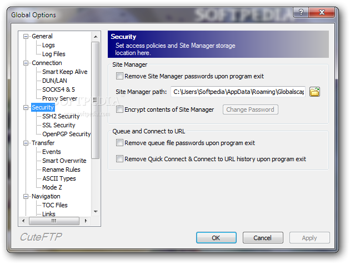Image resolution: width=350 pixels, height=264 pixels.
Task: Select Smart Overwrite options
Action: pos(64,161)
